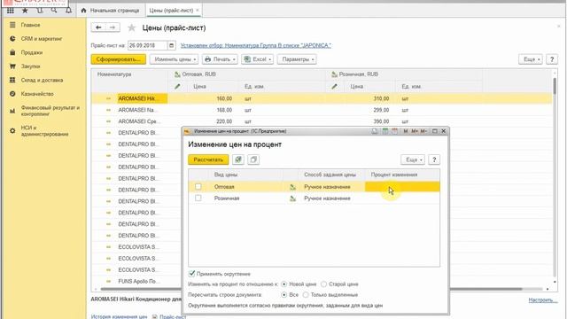Click pencil icon under Оптовая, RUB column
The width and height of the screenshot is (567, 319).
tap(177, 87)
